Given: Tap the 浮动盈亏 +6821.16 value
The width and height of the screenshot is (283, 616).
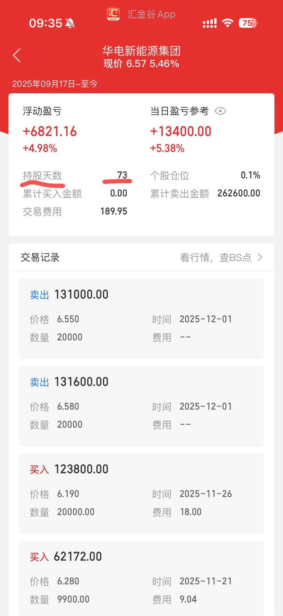Looking at the screenshot, I should [50, 131].
